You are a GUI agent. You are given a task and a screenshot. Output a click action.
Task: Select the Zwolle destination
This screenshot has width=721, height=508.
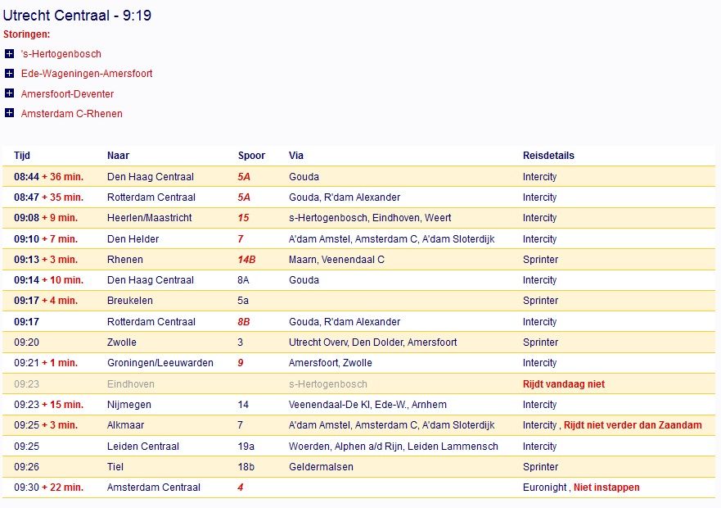[x=122, y=342]
